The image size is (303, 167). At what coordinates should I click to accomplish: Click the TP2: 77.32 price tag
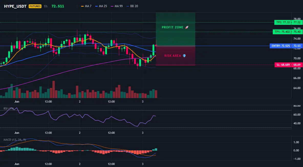click(283, 23)
